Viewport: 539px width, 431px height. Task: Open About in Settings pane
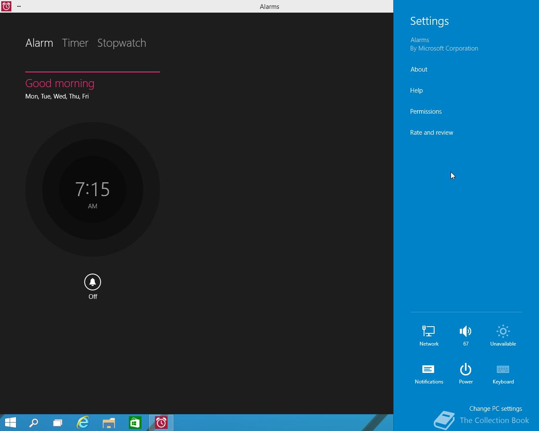coord(419,69)
